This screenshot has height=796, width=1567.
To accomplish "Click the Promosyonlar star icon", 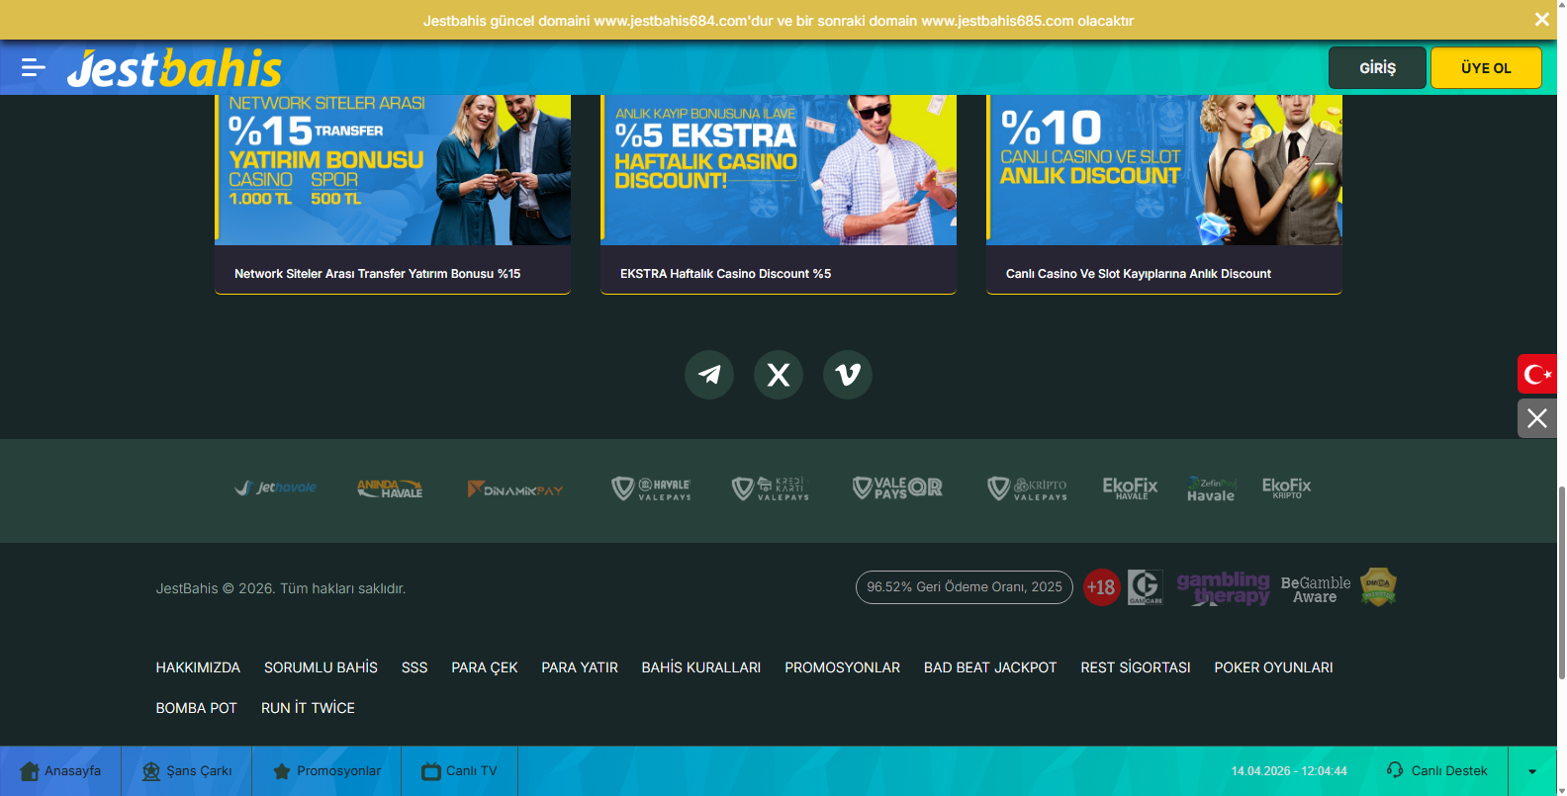I will pos(282,771).
